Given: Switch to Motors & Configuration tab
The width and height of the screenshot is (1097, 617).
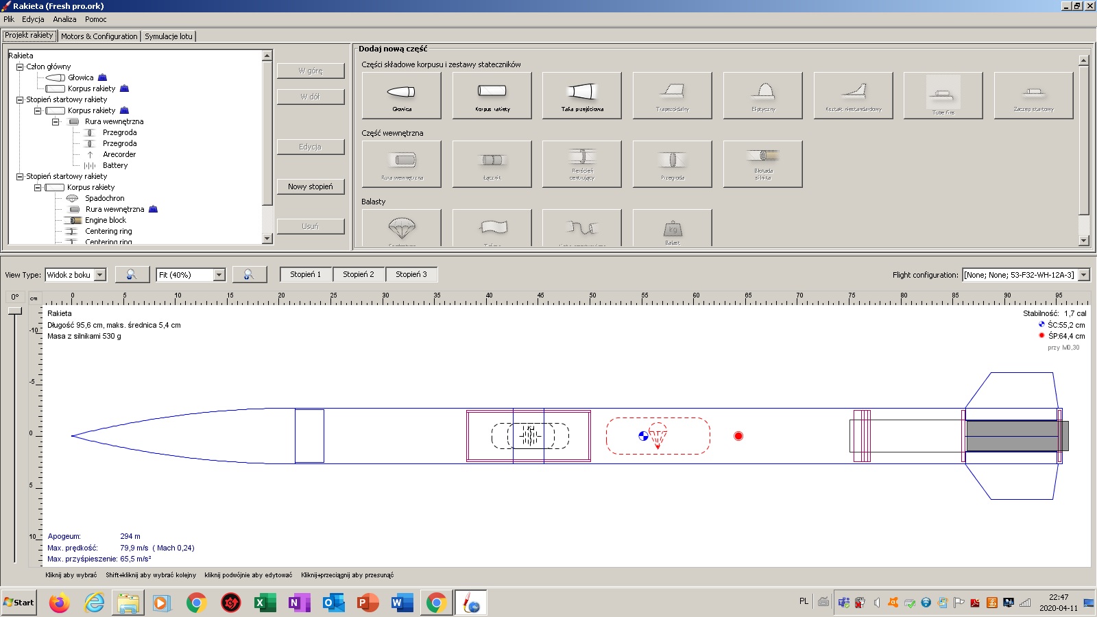Looking at the screenshot, I should click(x=99, y=36).
